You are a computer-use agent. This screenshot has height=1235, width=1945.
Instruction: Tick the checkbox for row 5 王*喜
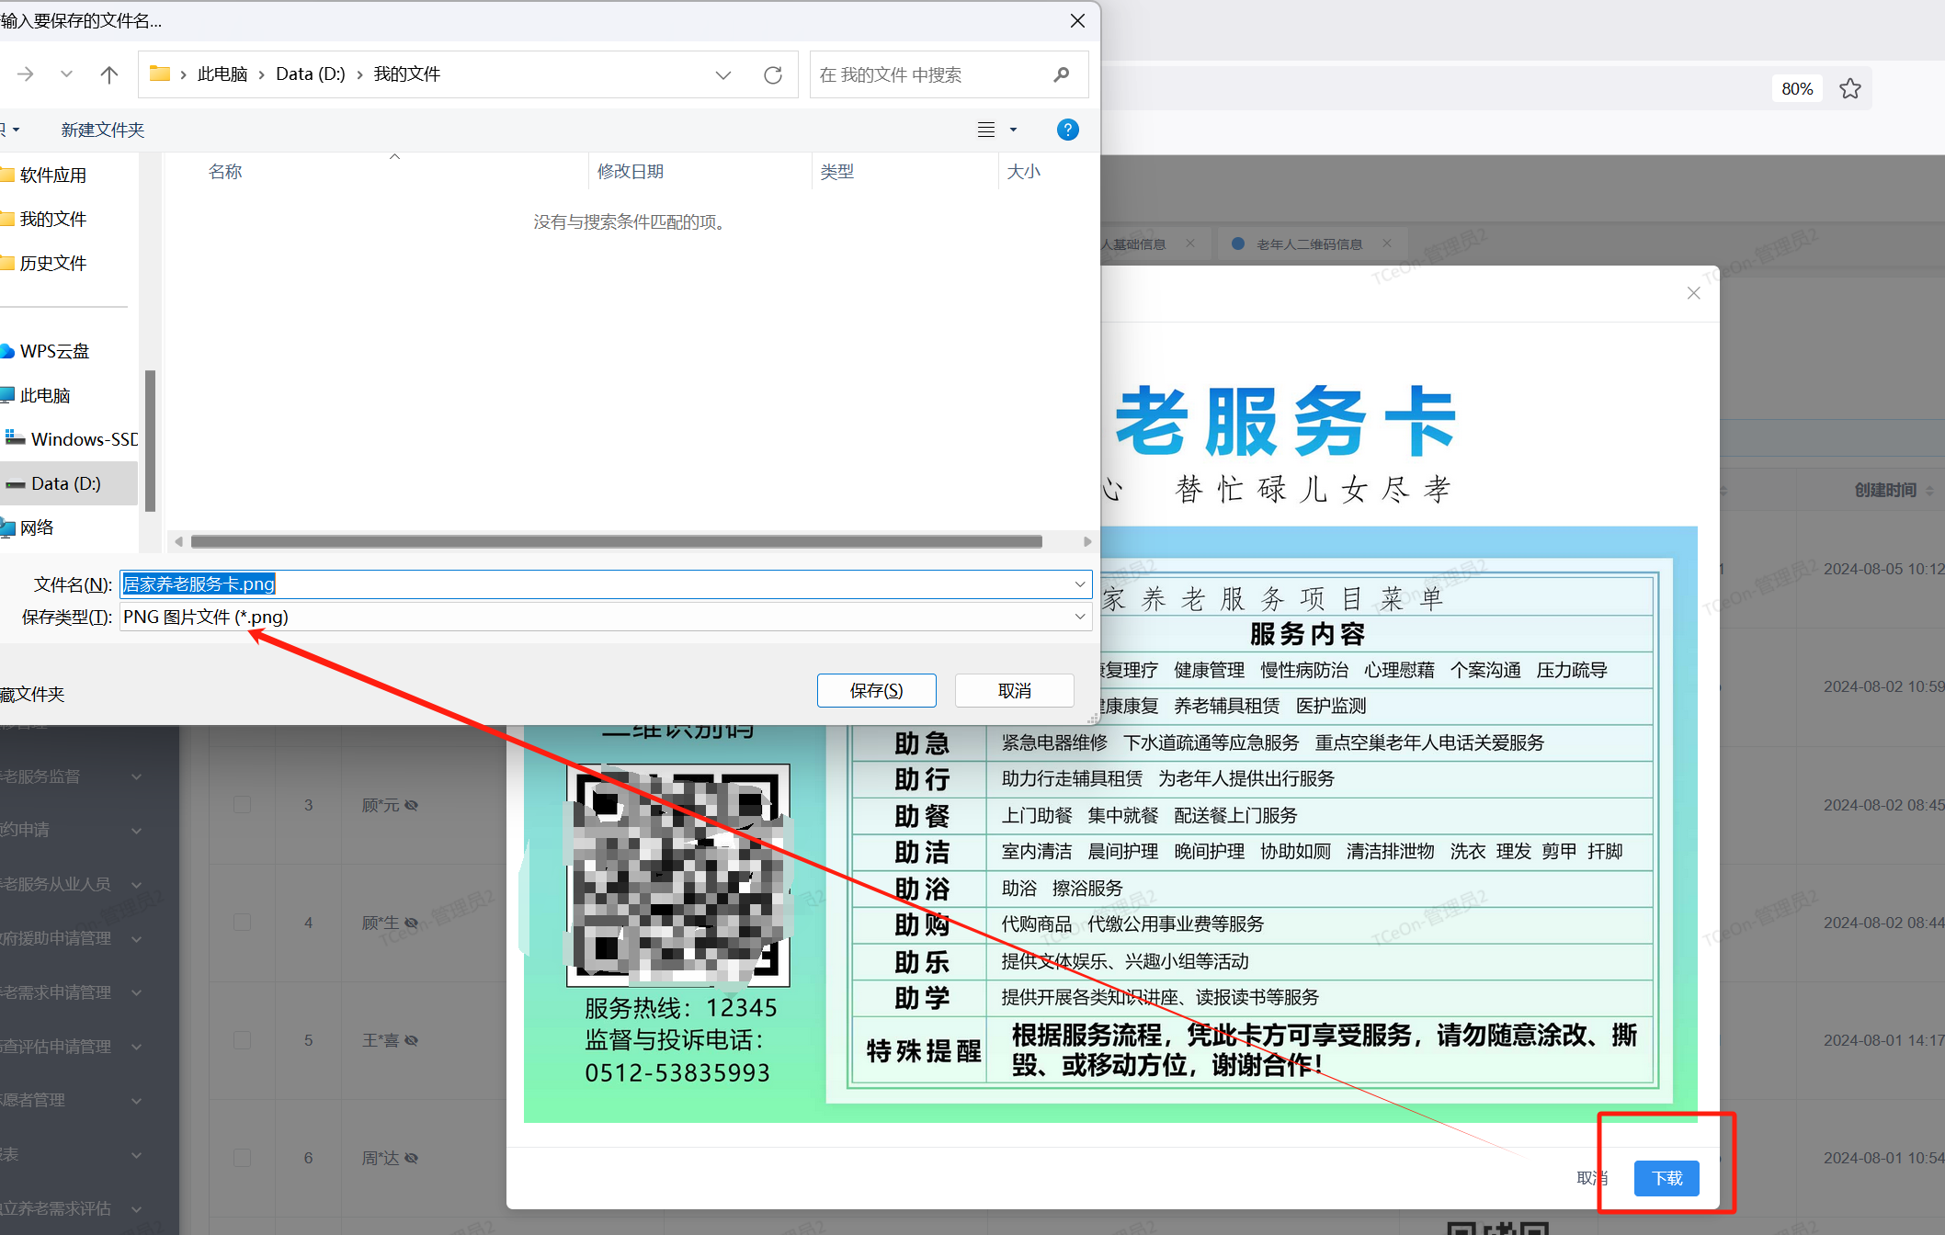243,1040
